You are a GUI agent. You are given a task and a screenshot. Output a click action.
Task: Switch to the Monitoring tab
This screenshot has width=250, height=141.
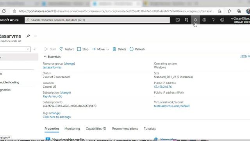tap(72, 128)
